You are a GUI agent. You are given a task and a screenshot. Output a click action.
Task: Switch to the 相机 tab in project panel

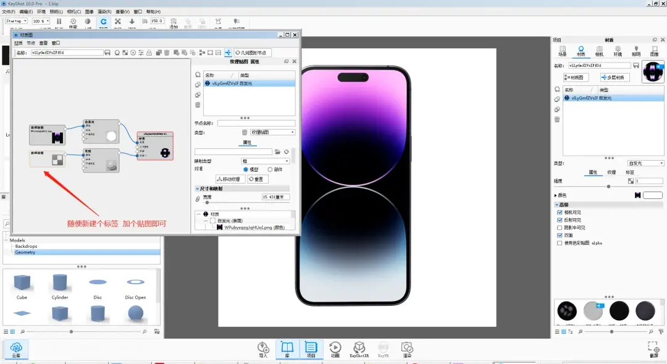(x=599, y=51)
